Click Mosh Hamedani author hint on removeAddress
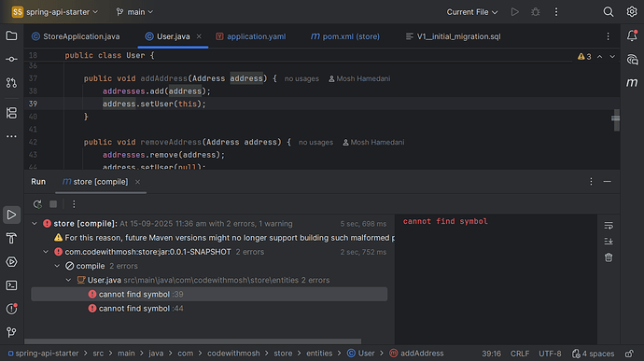The image size is (644, 361). (x=373, y=142)
